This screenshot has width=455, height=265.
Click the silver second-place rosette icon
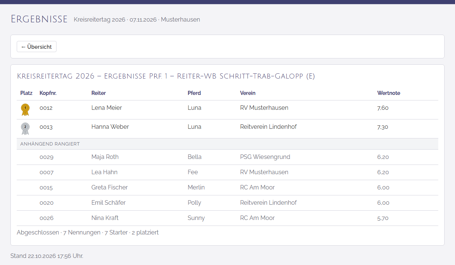[25, 128]
